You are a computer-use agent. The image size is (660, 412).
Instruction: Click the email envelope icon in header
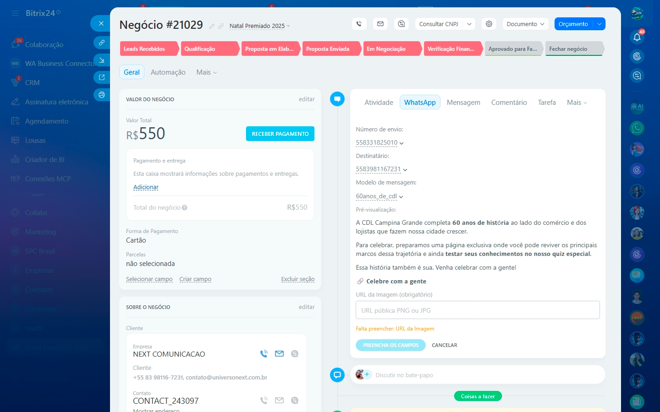(380, 24)
